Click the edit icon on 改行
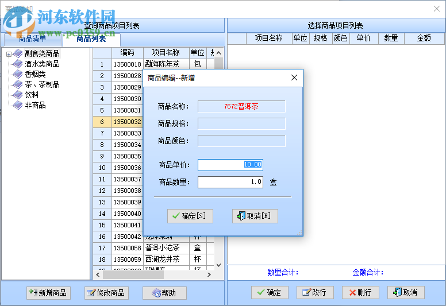Image resolution: width=446 pixels, height=306 pixels. click(x=306, y=292)
